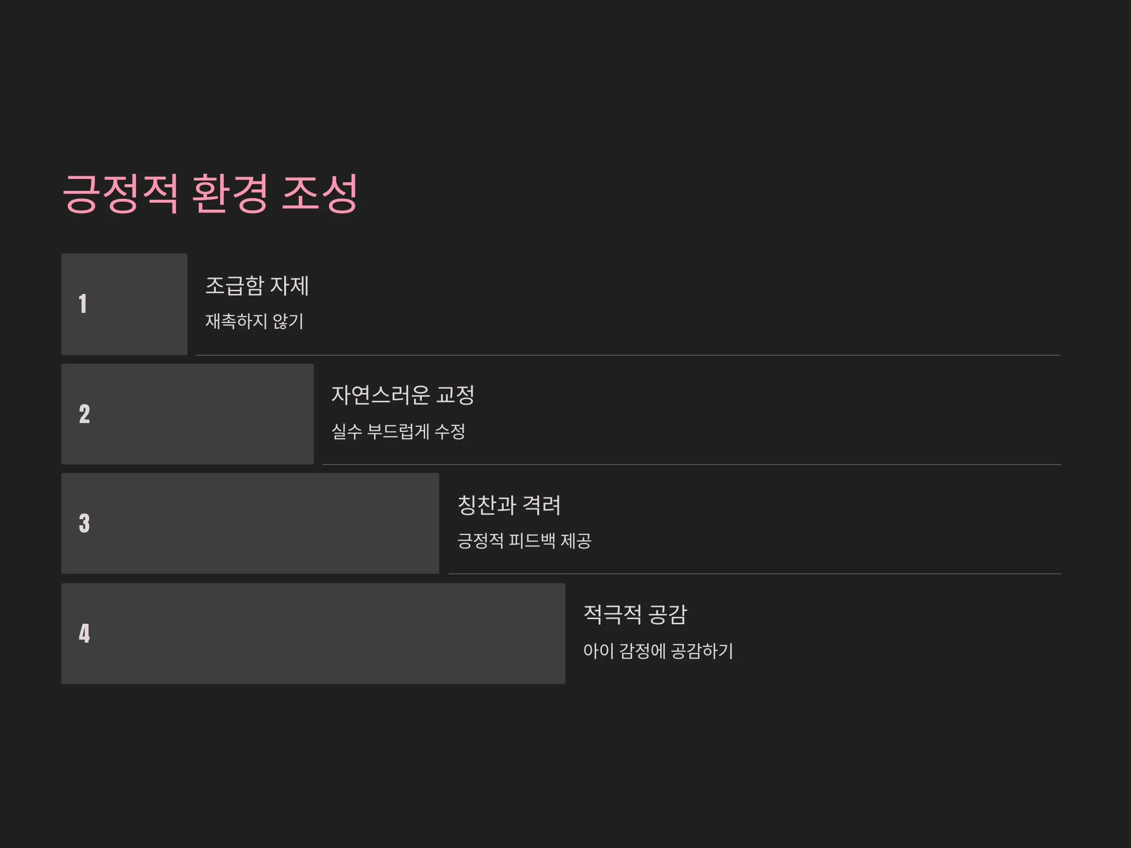
Task: Select the heading 조급함 자제
Action: pyautogui.click(x=257, y=286)
